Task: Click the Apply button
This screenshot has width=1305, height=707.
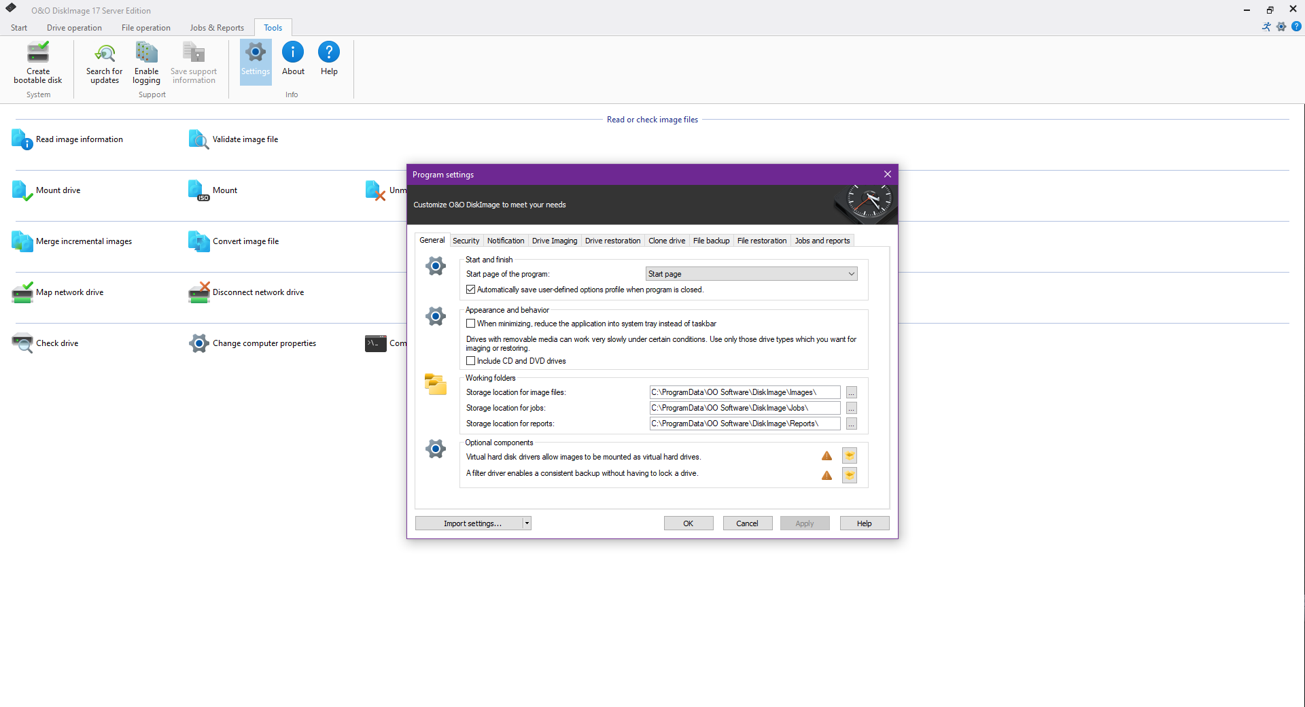Action: click(805, 523)
